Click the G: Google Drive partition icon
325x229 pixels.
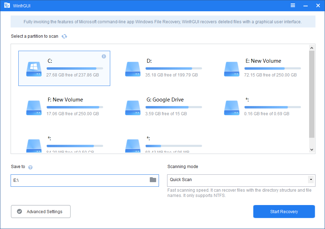coord(132,108)
